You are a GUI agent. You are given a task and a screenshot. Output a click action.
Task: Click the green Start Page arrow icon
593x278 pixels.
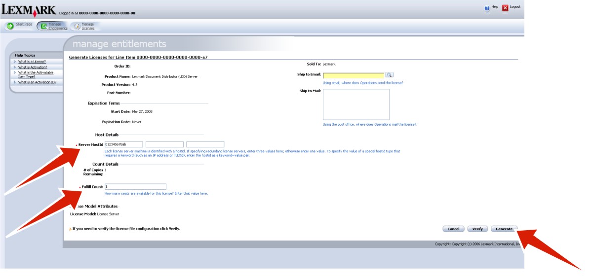10,26
